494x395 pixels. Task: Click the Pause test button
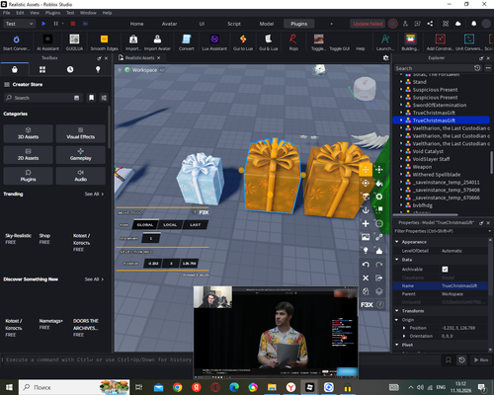[x=55, y=24]
